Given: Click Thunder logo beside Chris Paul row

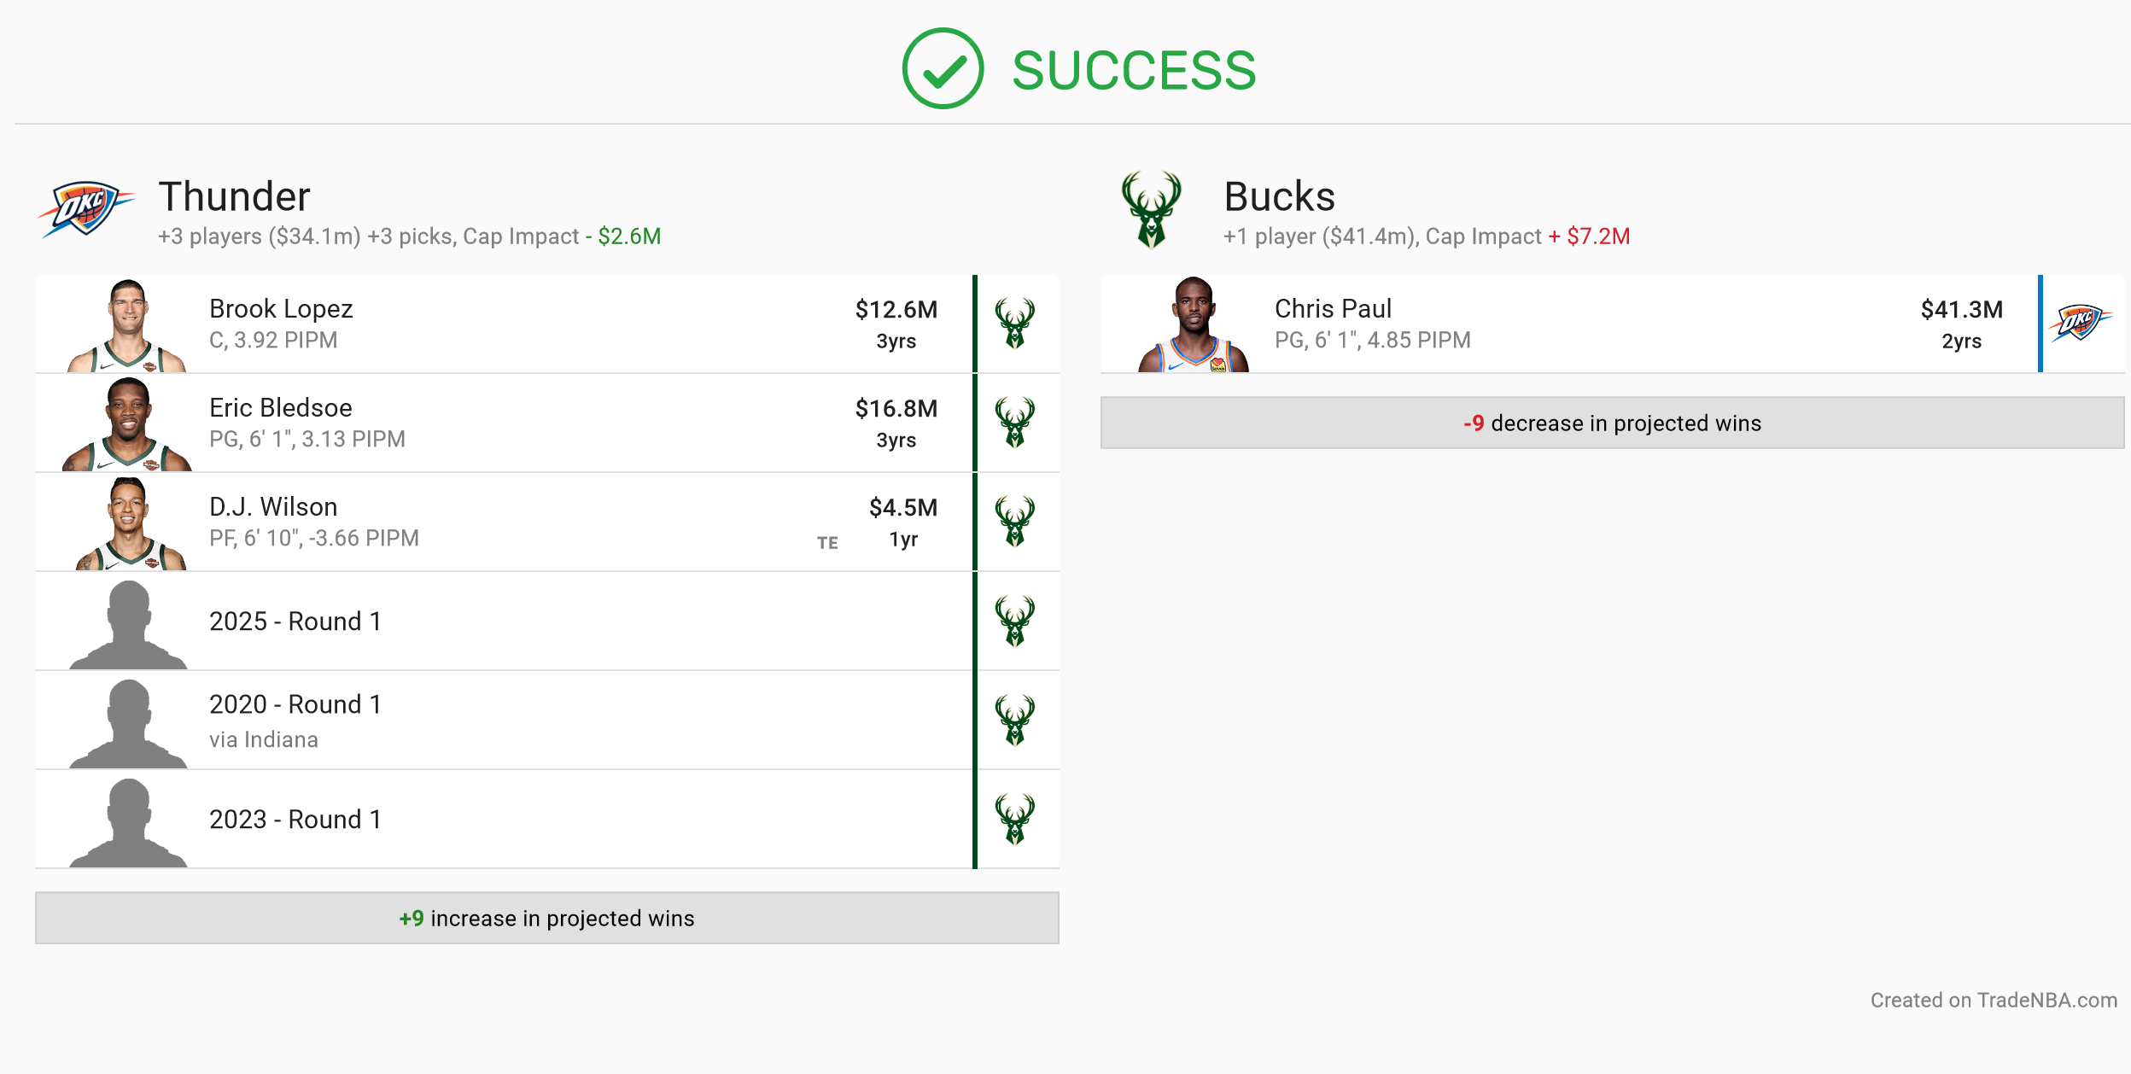Looking at the screenshot, I should (x=2080, y=324).
